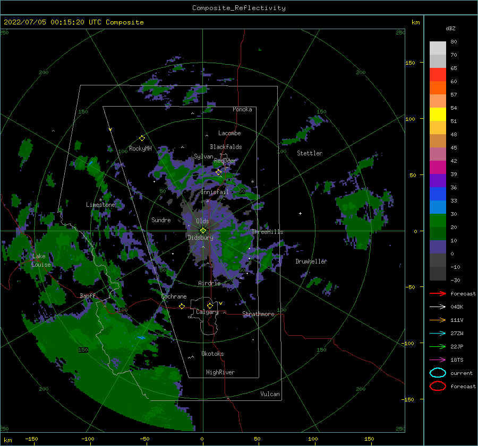This screenshot has width=478, height=446.
Task: Click the Limestone label
Action: pos(100,205)
